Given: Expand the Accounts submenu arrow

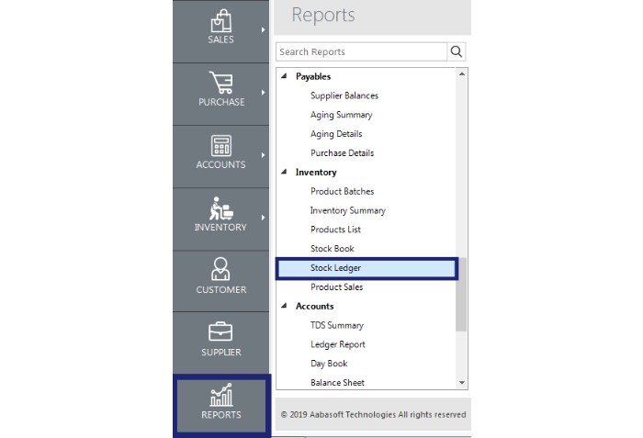Looking at the screenshot, I should [263, 155].
